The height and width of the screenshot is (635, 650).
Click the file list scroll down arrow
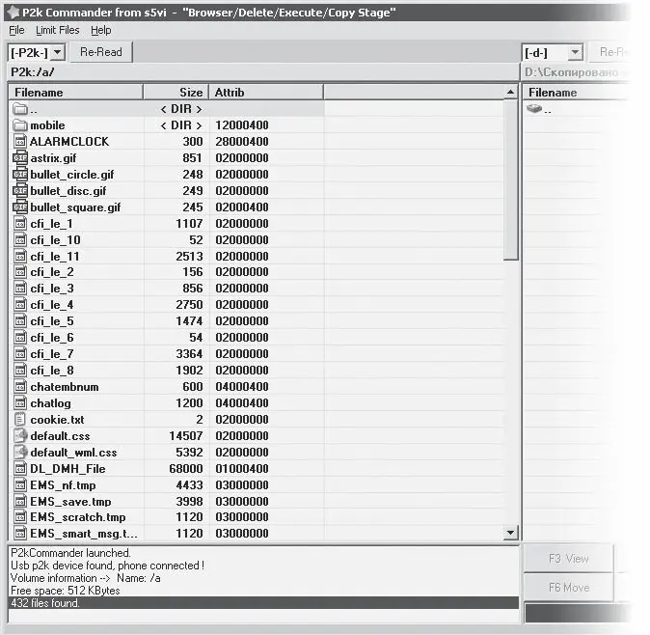tap(511, 532)
